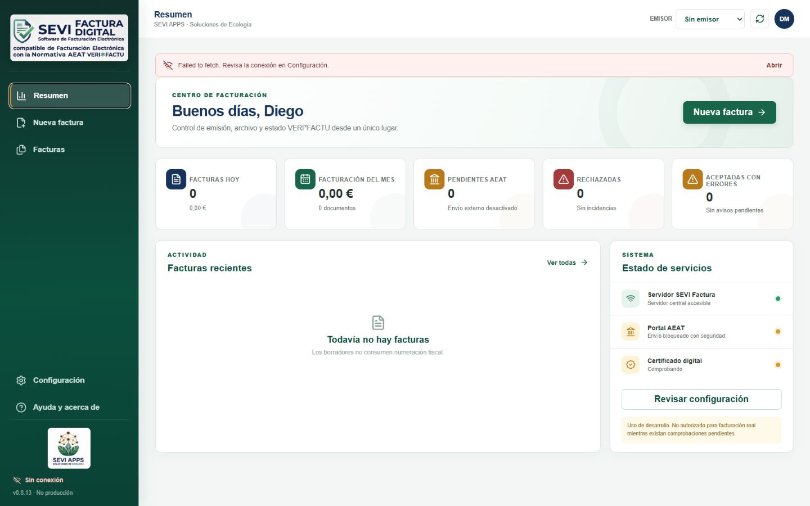Click the Buenos días, Diego heading

(x=237, y=111)
